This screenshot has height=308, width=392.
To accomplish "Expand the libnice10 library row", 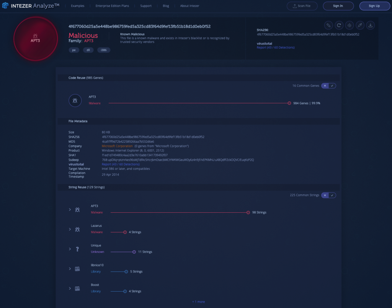I will tap(70, 269).
